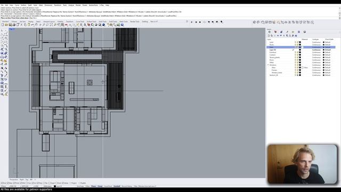Click the New file icon

click(x=3, y=25)
